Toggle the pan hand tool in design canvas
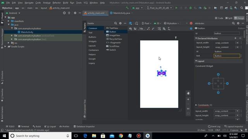The width and height of the screenshot is (248, 139). 188,93
